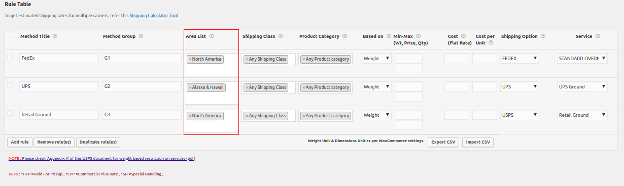Click help icon next to Shipping Class
624x186 pixels.
pyautogui.click(x=281, y=36)
